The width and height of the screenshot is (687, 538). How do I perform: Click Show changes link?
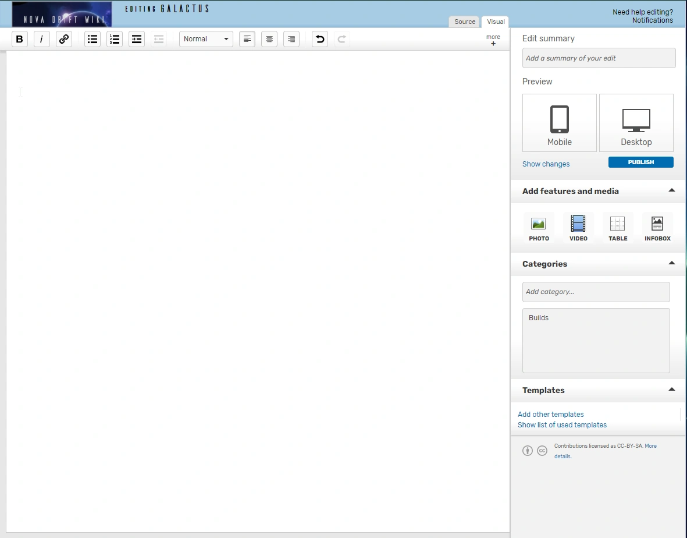(x=546, y=164)
